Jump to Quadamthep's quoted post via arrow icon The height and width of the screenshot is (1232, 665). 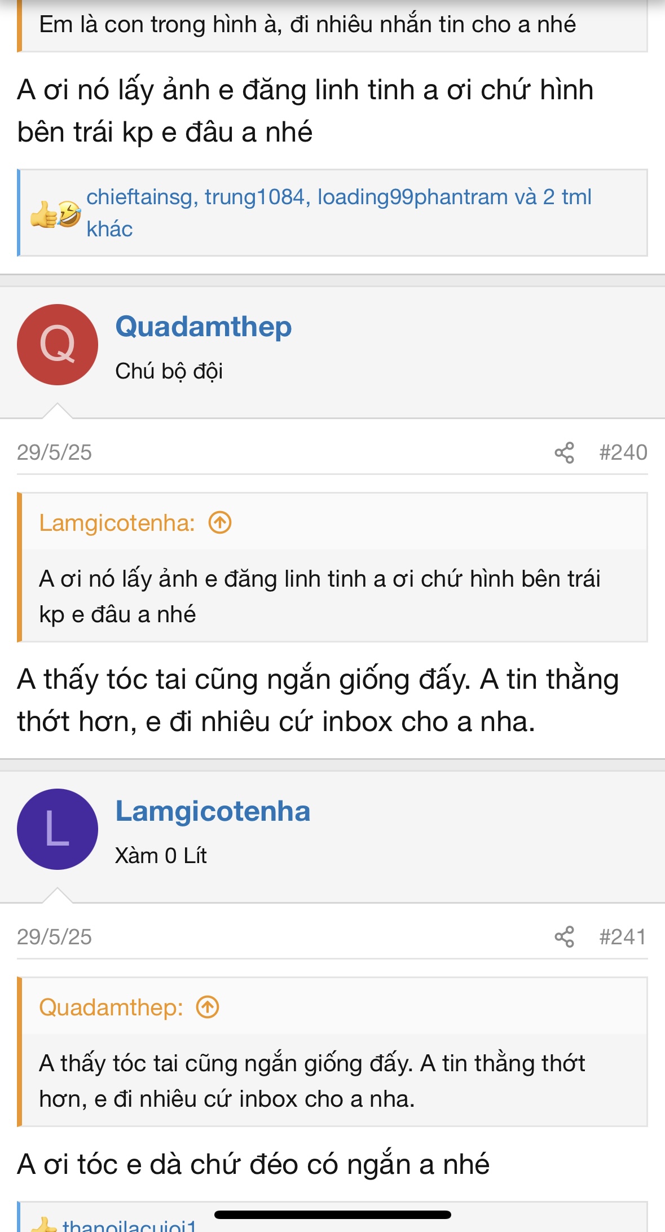[x=208, y=1007]
